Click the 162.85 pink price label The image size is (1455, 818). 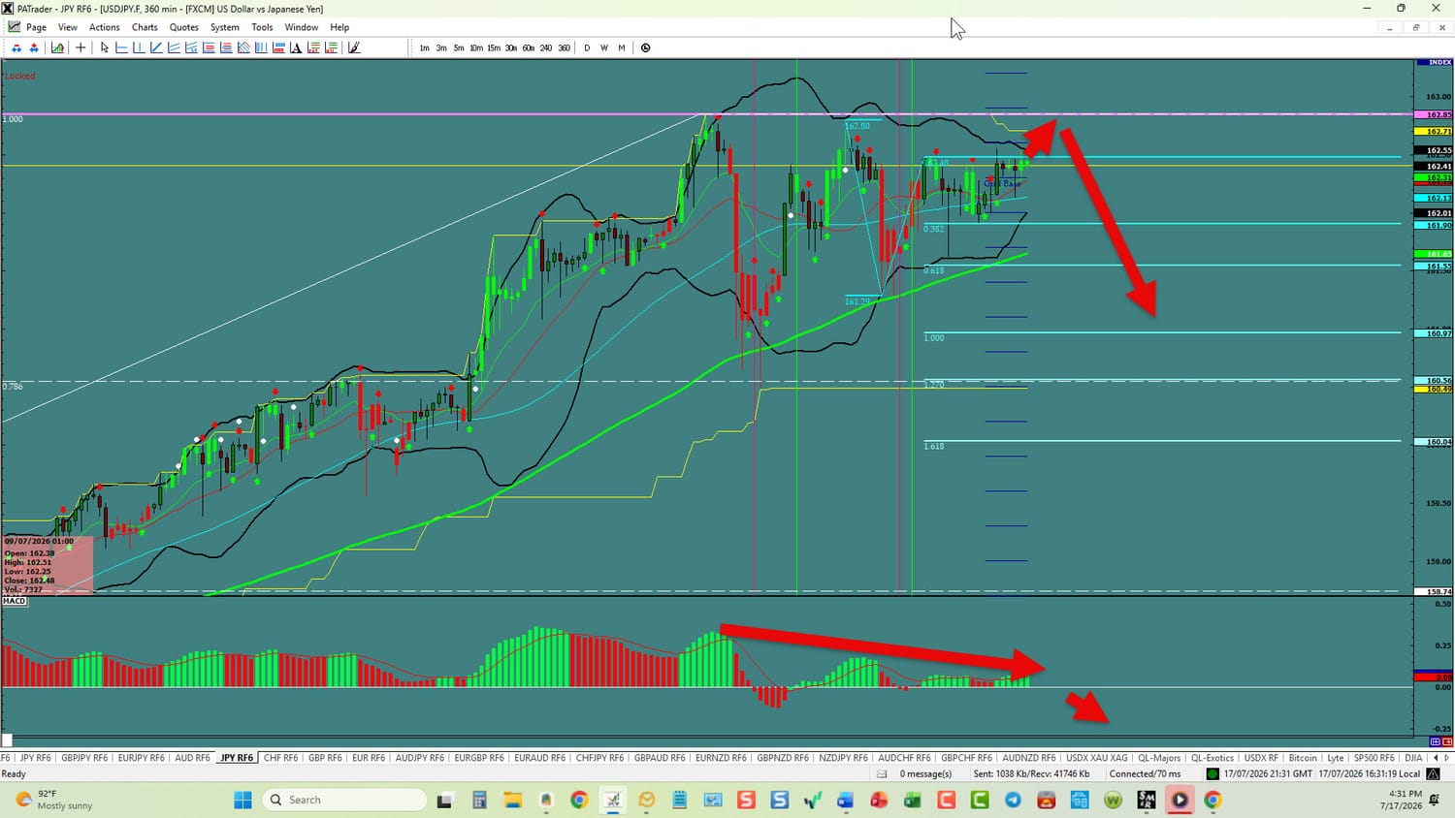point(1434,114)
